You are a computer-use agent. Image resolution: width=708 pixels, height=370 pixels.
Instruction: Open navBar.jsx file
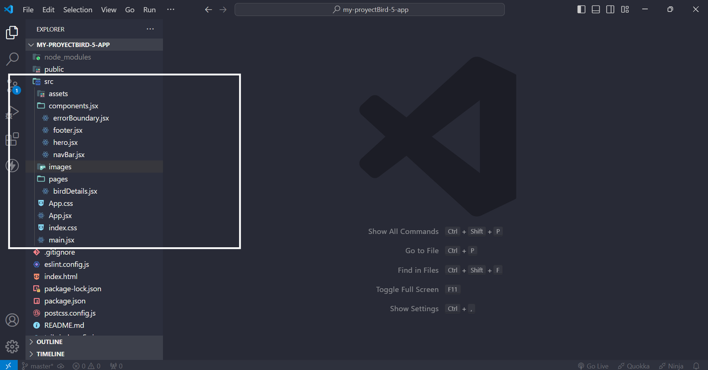[94, 154]
